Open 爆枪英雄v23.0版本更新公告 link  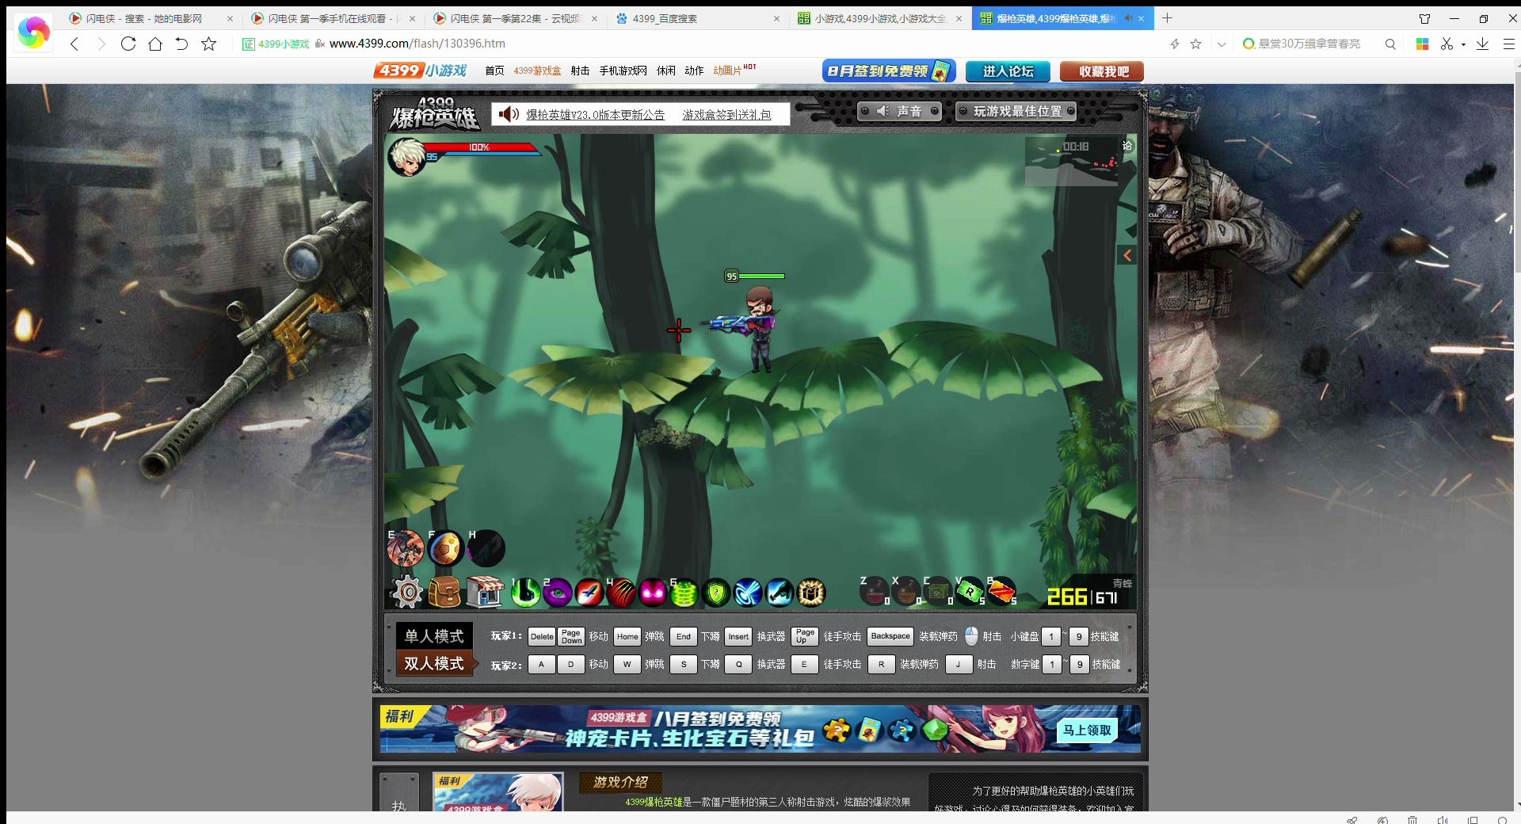[596, 115]
